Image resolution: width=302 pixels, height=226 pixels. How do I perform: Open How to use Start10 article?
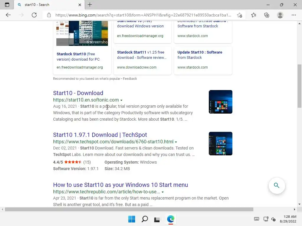coord(120,185)
